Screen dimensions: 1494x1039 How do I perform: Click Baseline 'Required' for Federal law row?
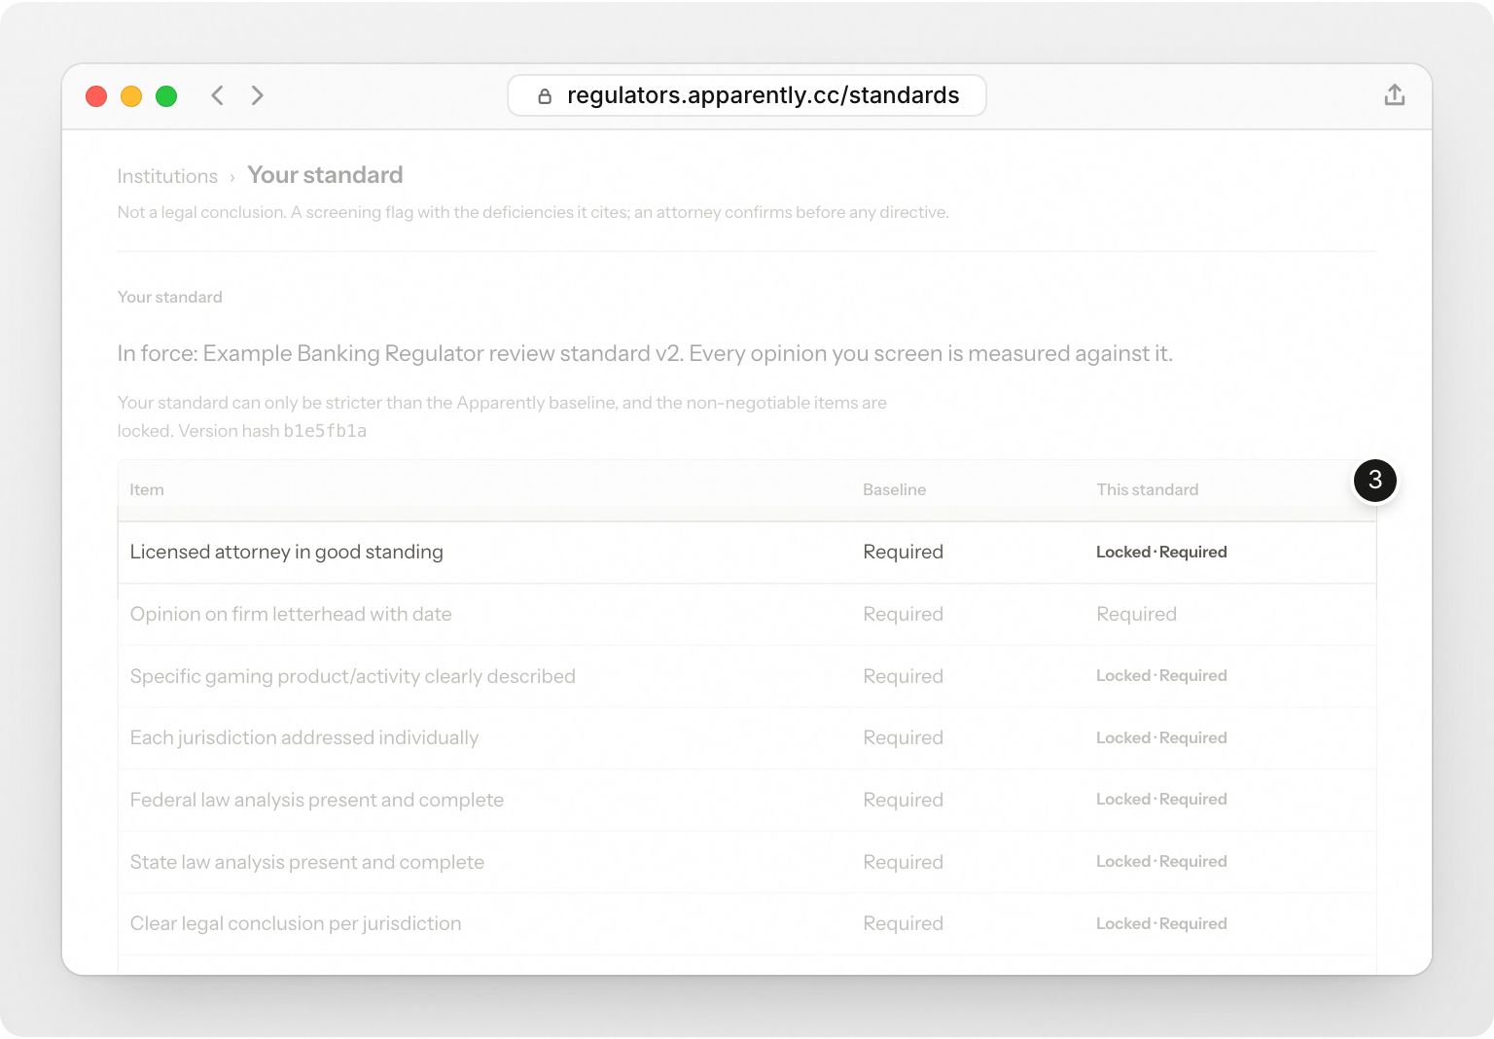click(x=903, y=800)
